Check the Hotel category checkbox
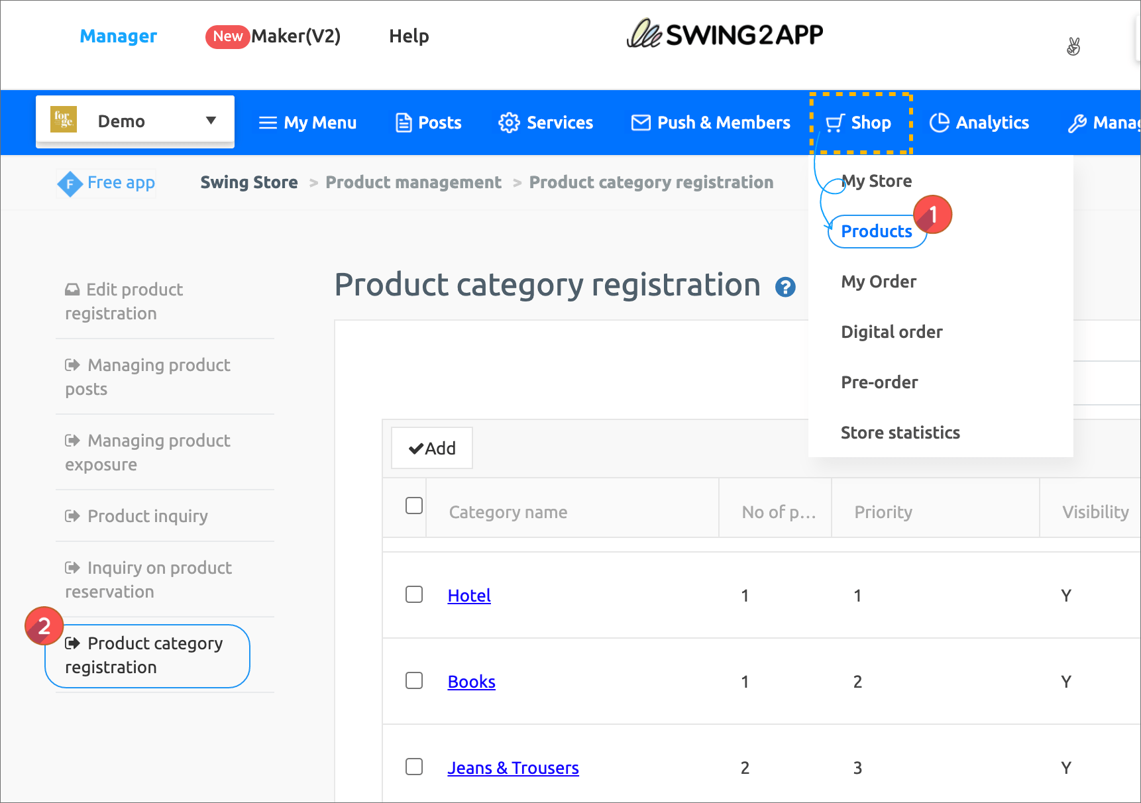This screenshot has width=1141, height=803. point(414,594)
